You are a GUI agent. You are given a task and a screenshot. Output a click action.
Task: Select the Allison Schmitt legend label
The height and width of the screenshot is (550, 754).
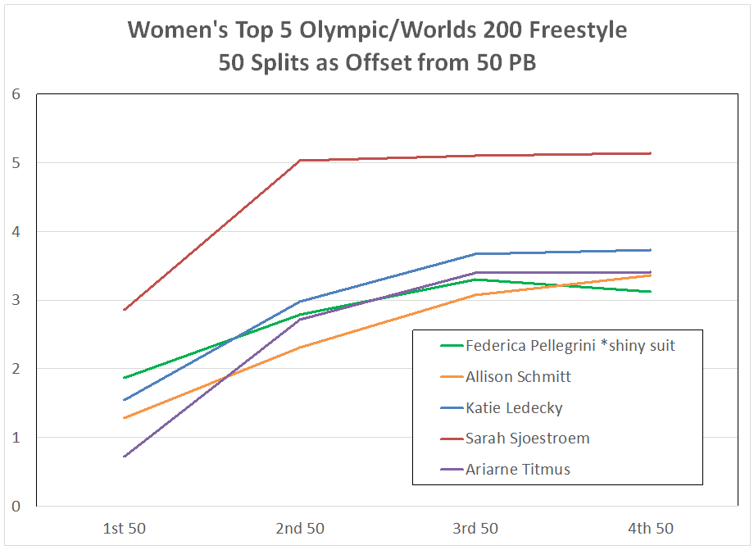point(517,376)
